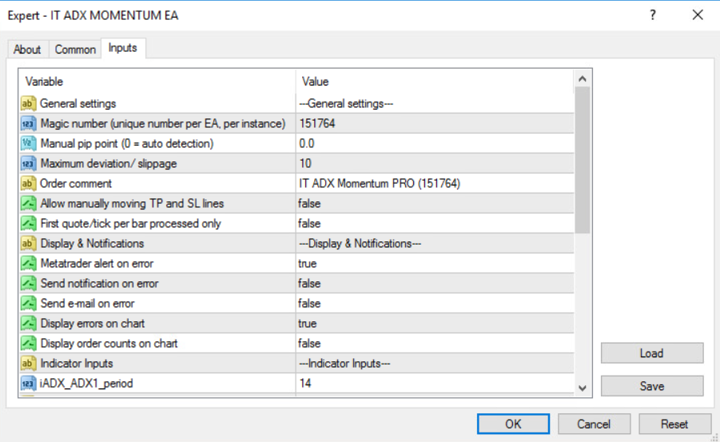
Task: Click the integer icon beside iADX_ADX1_period
Action: [x=28, y=383]
